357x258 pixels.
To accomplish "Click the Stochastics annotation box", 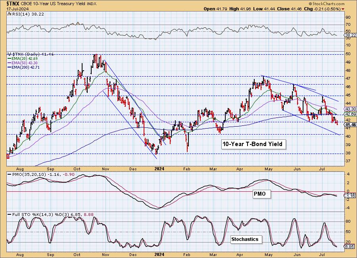I will click(x=246, y=239).
